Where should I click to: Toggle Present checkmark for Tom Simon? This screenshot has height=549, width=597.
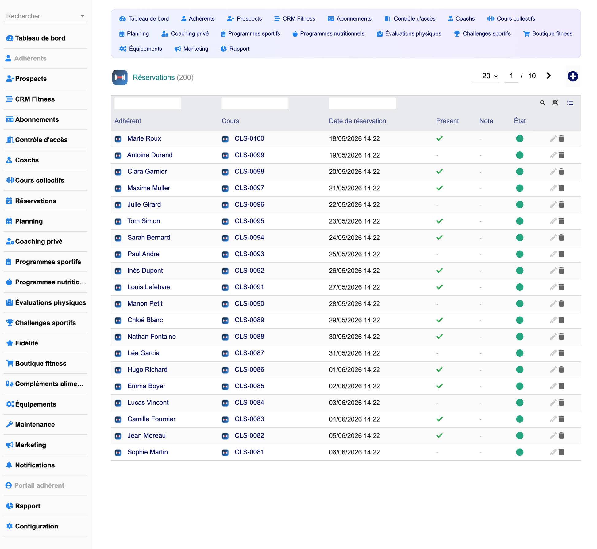tap(439, 221)
